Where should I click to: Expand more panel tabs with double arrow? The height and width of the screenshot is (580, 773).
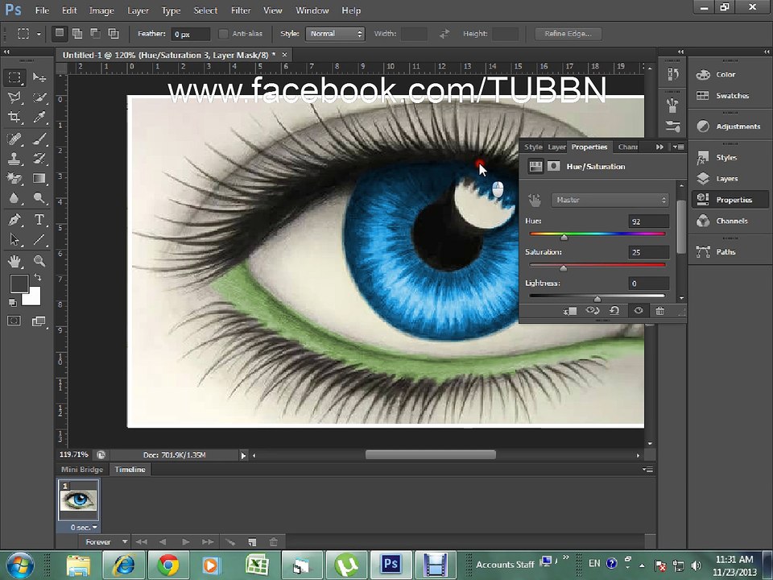coord(659,147)
